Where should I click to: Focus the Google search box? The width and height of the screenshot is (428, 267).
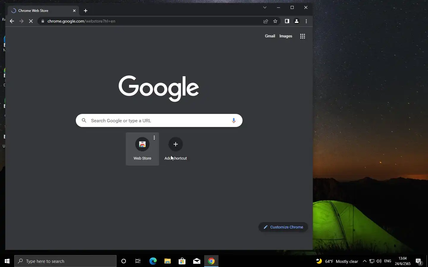pyautogui.click(x=159, y=120)
